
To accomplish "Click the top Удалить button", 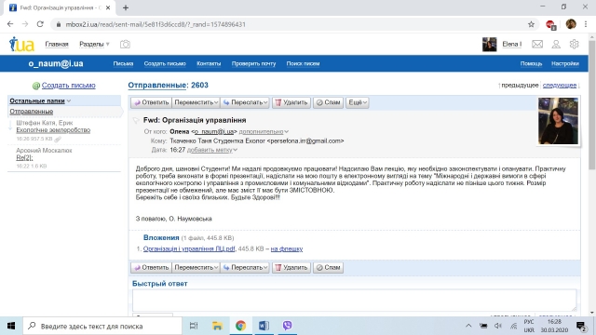I will (x=291, y=102).
